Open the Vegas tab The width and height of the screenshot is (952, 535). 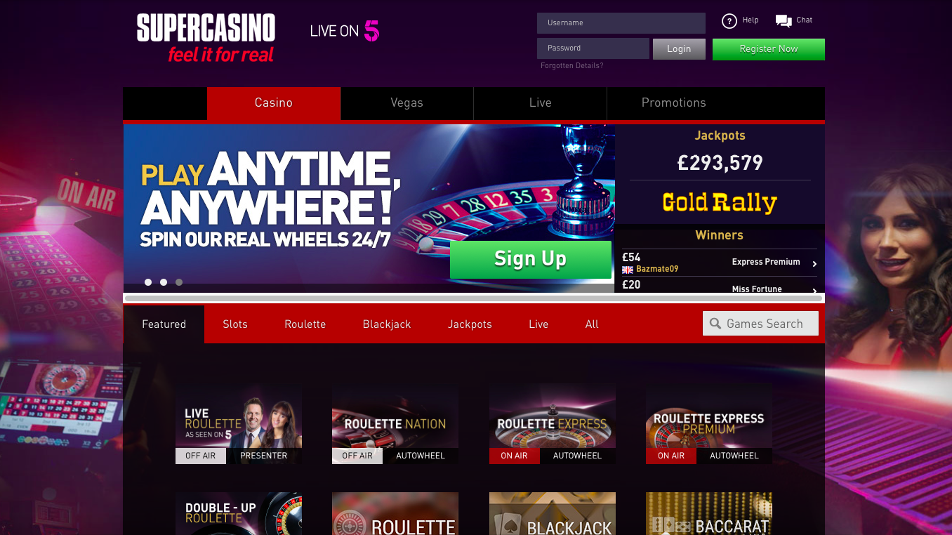click(407, 103)
